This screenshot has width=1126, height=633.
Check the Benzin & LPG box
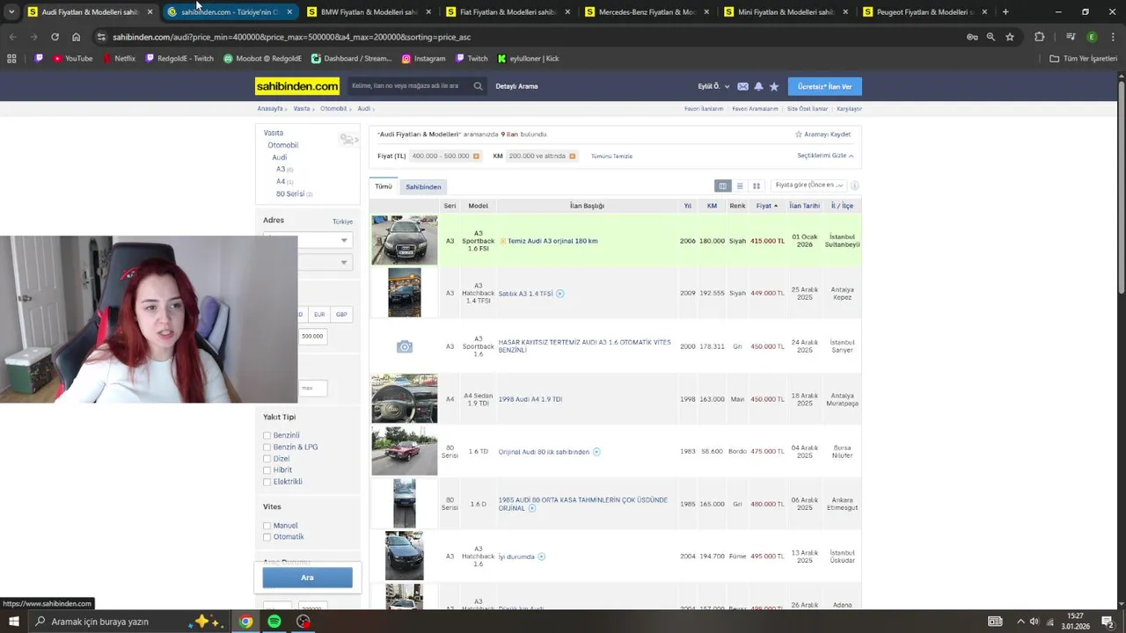(267, 447)
